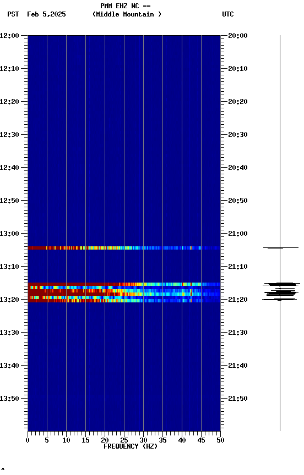
Task: Click the '20:10' UTC time label
Action: coord(238,69)
